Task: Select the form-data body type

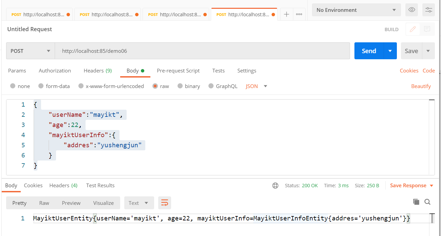Action: [54, 86]
